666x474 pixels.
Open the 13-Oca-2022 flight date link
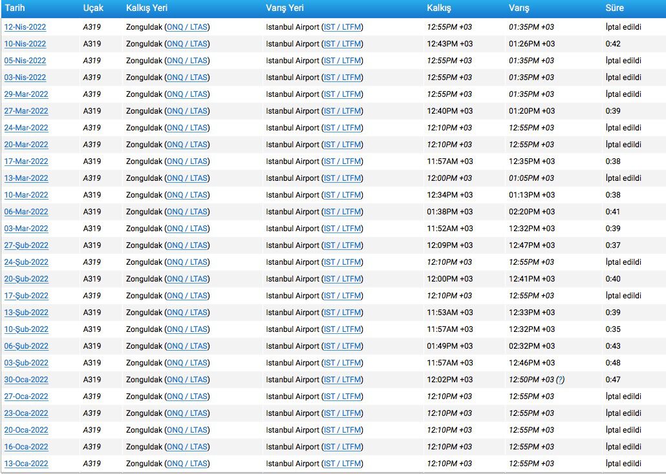[x=27, y=464]
